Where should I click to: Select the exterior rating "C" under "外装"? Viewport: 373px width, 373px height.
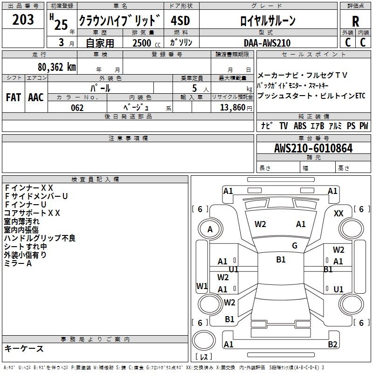click(x=348, y=42)
